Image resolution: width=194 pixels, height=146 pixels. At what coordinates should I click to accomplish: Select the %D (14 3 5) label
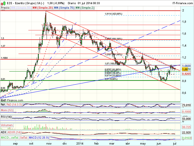[14, 104]
